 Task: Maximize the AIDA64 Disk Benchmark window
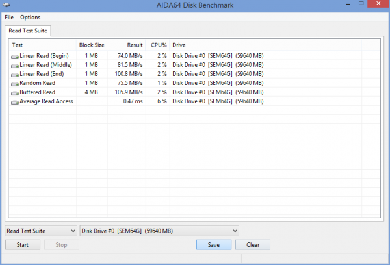[361, 3]
